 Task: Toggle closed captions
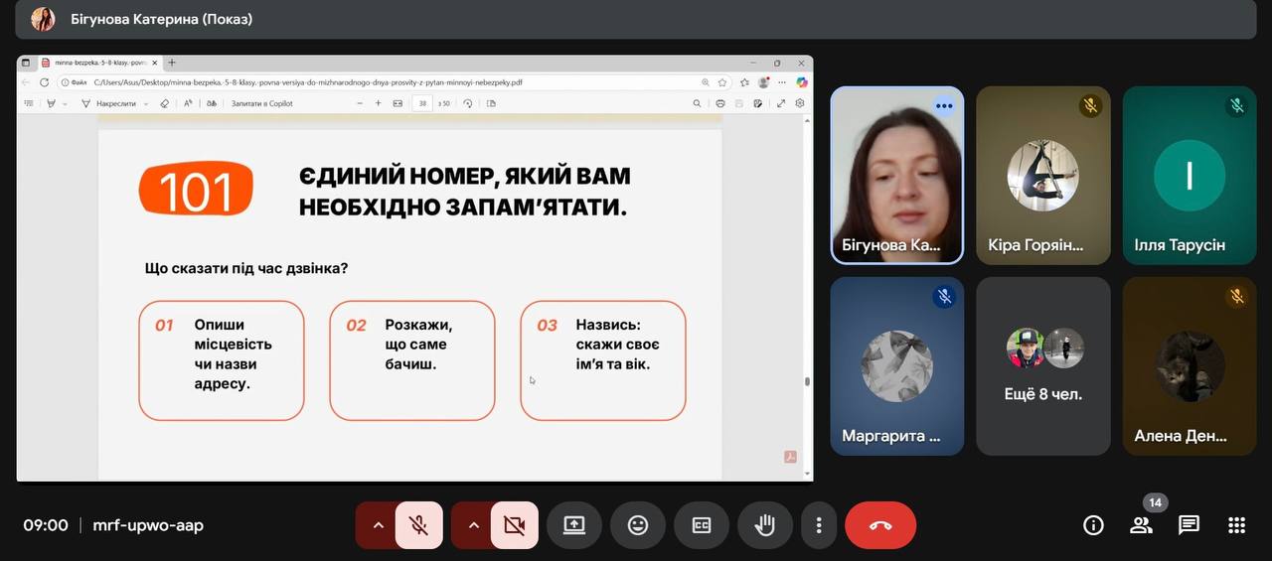tap(702, 525)
